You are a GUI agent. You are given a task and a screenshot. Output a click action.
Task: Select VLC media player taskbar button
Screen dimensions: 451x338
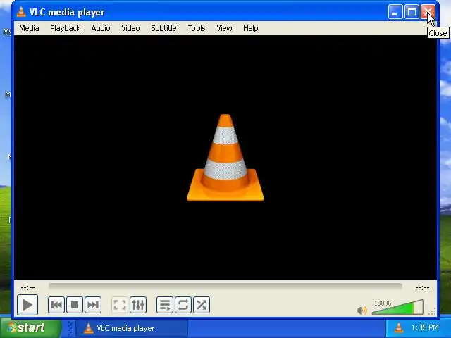point(132,328)
